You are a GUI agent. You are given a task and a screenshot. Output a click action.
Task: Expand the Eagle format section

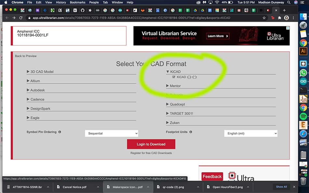[33, 118]
